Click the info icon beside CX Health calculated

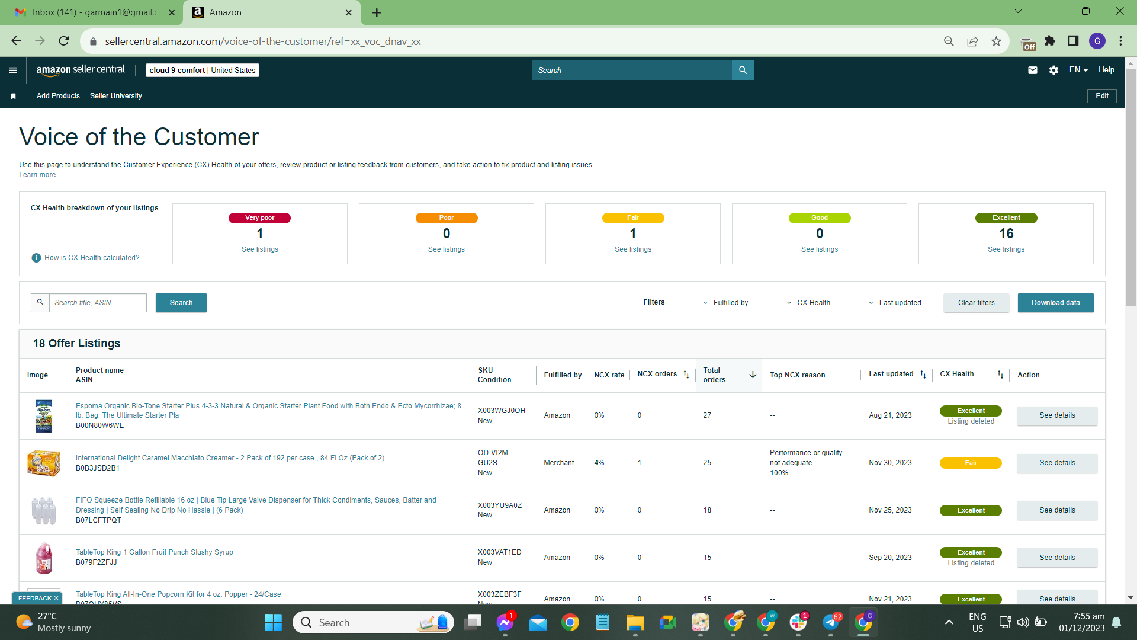pyautogui.click(x=36, y=258)
